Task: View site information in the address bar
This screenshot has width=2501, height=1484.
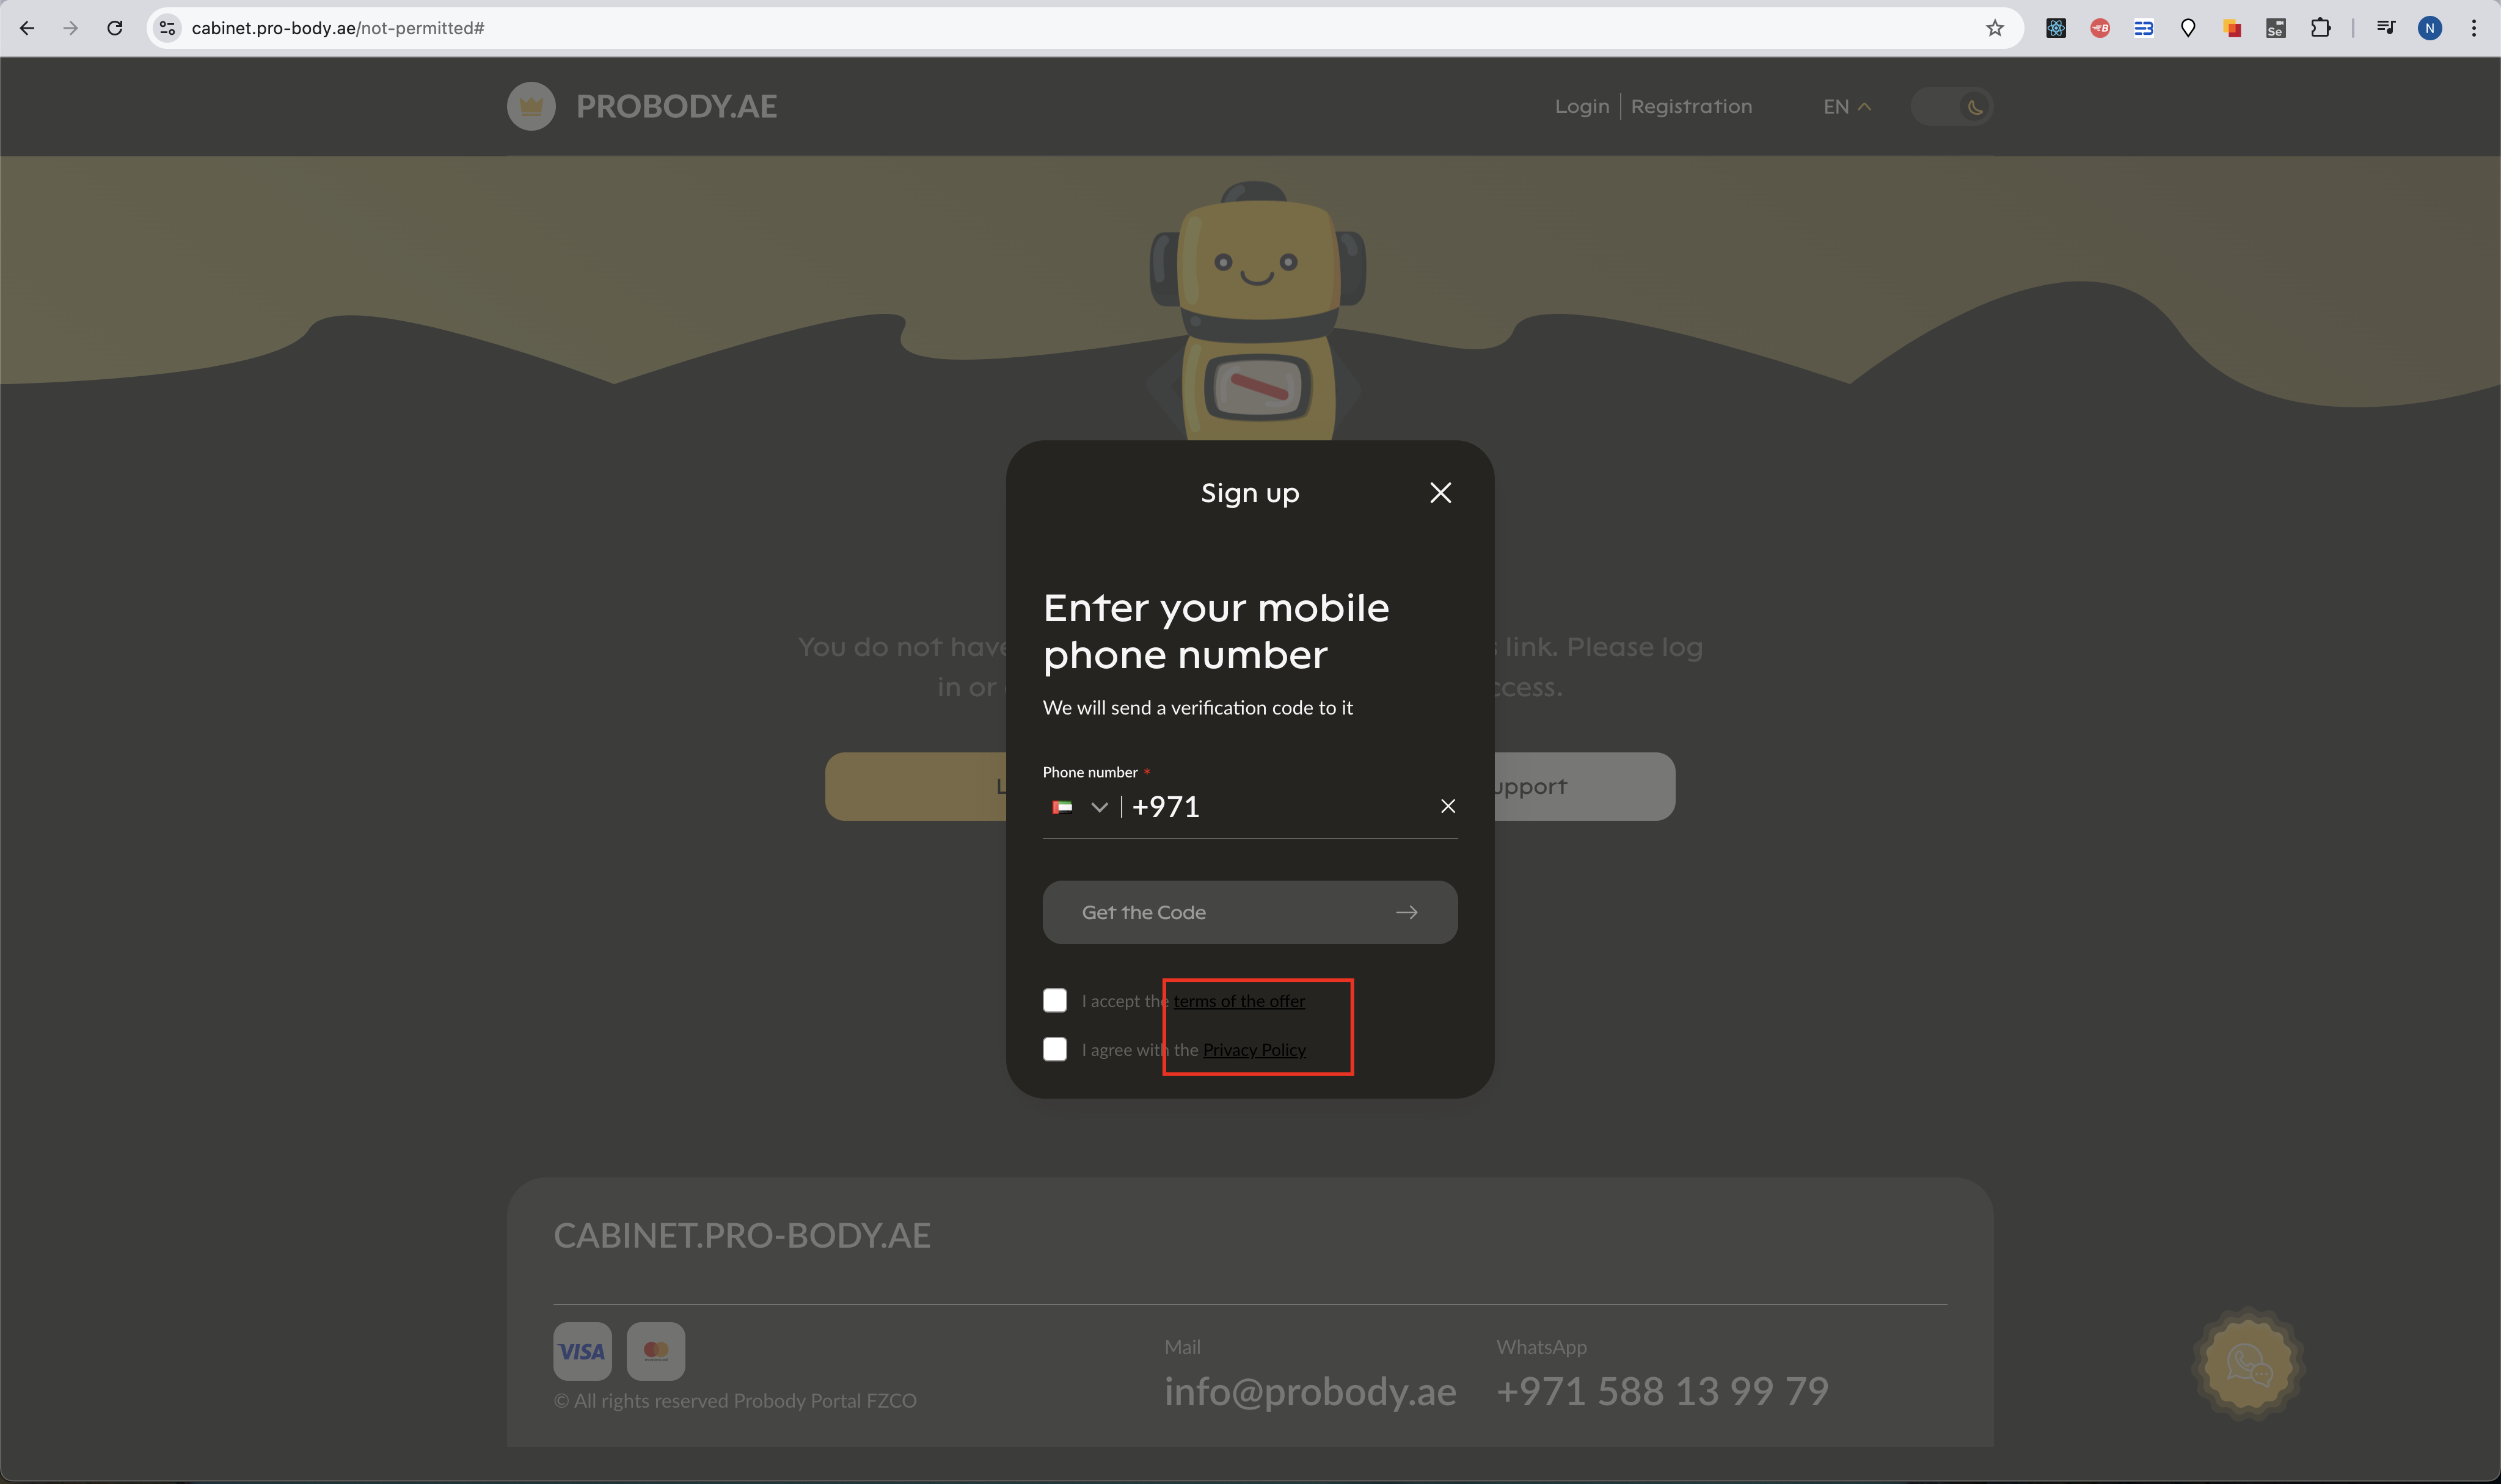Action: pos(168,28)
